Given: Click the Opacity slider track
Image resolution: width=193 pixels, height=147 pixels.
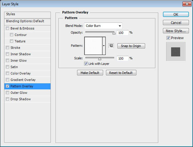Looking at the screenshot, I should click(99, 32).
